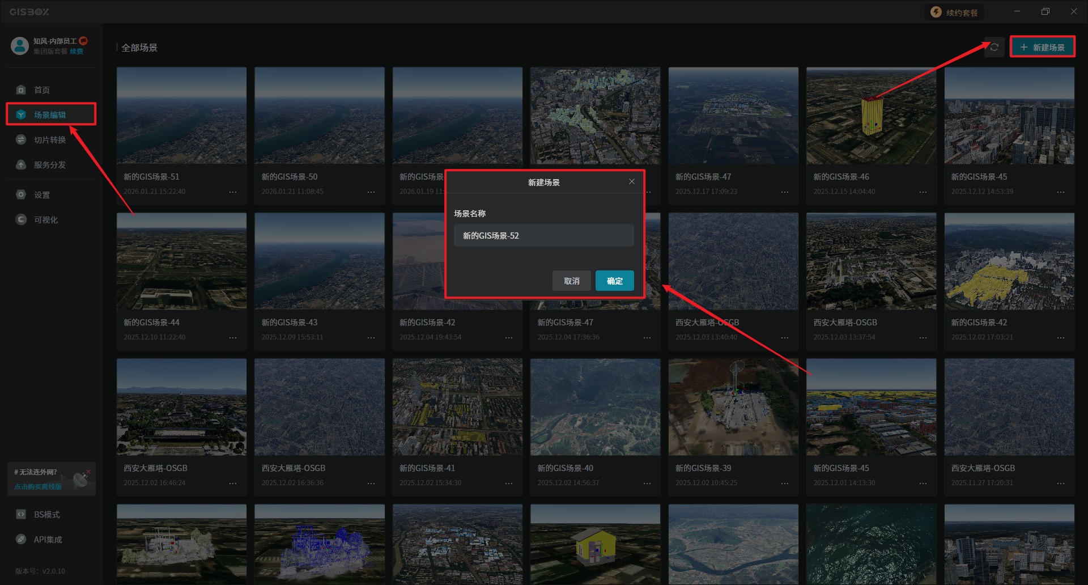Viewport: 1088px width, 585px height.
Task: Expand the options menu of 新的GIS场景-44
Action: point(233,338)
